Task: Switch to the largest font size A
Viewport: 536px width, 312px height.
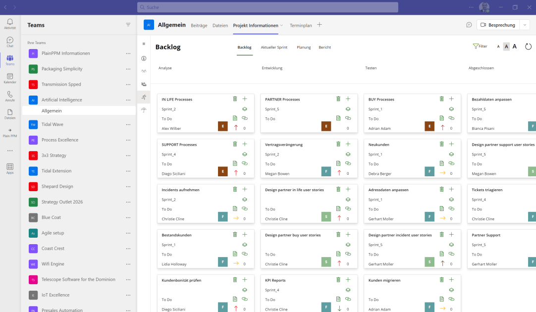Action: coord(514,47)
